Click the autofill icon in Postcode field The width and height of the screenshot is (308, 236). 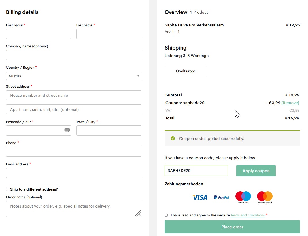click(x=67, y=130)
